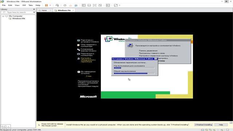Switch to Unity mode

tap(100, 5)
